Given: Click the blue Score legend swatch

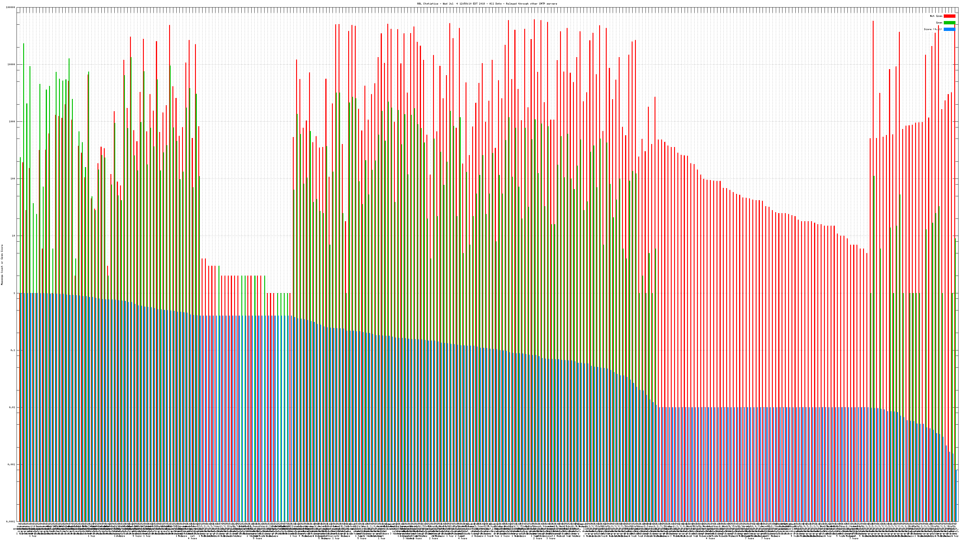Looking at the screenshot, I should click(x=949, y=29).
